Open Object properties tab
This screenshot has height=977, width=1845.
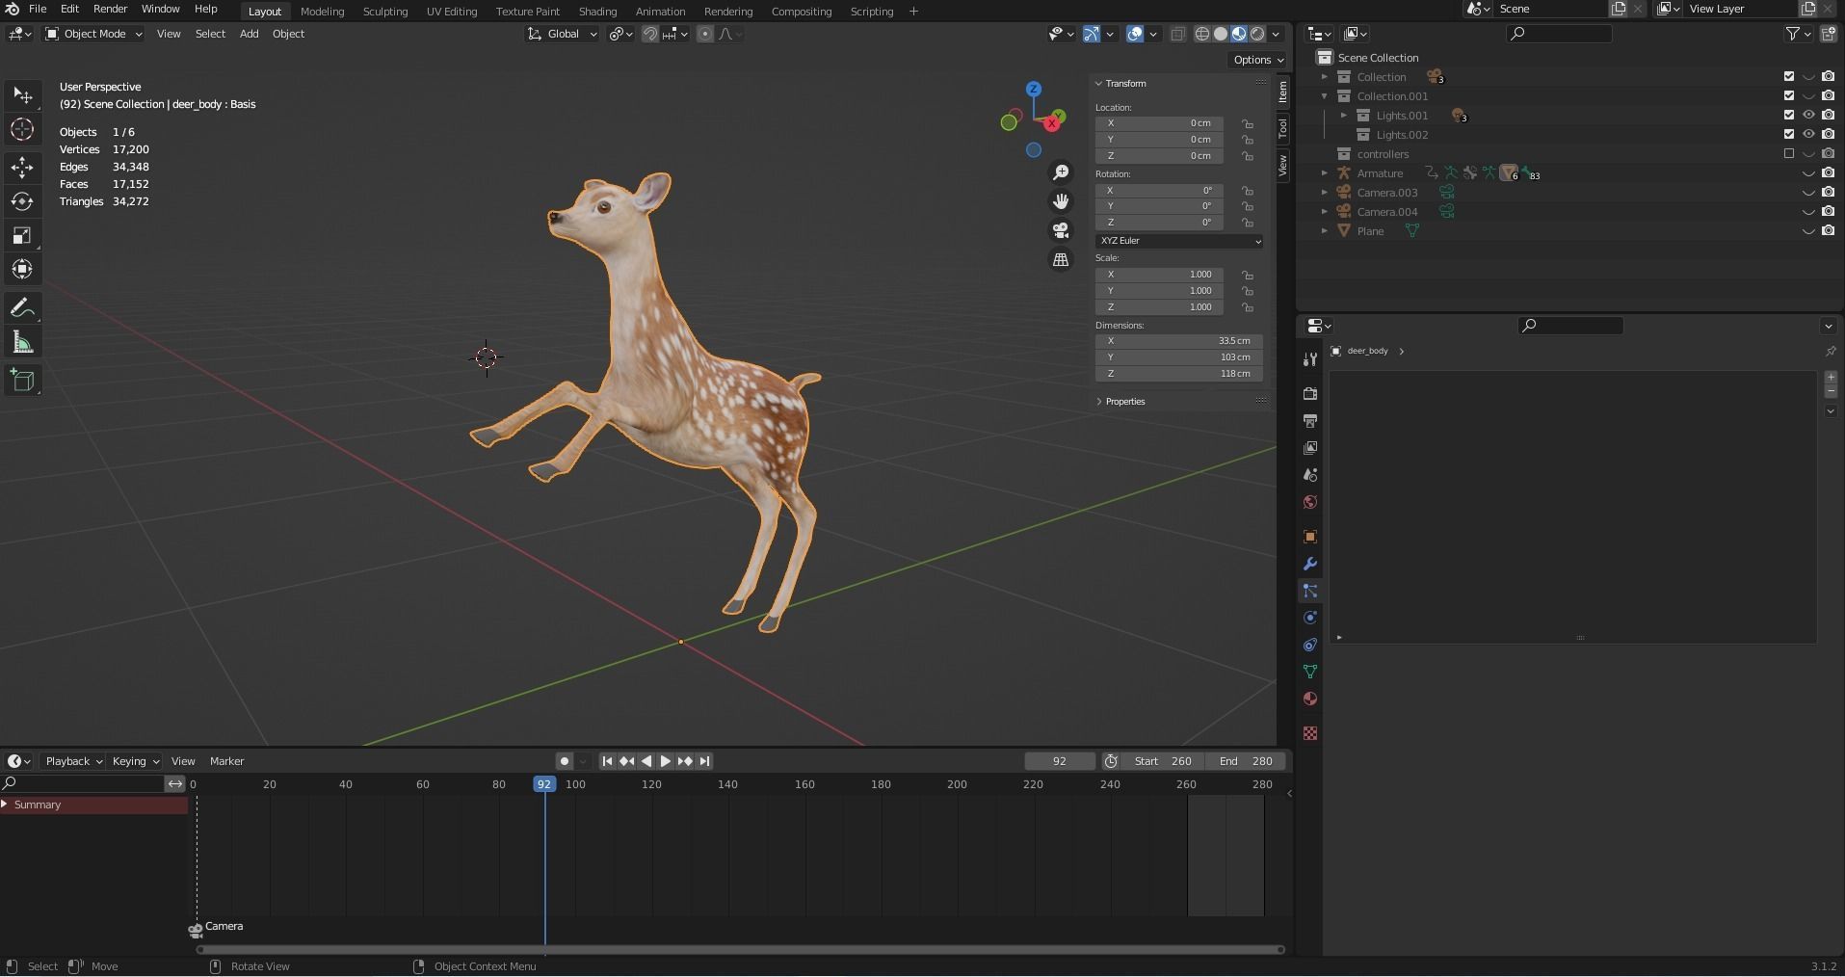1309,537
